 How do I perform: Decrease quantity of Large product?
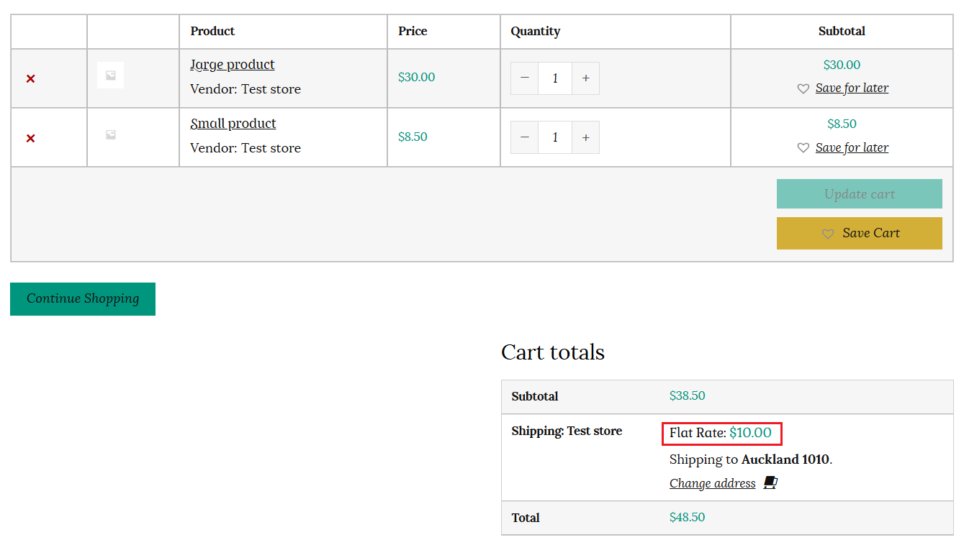(524, 78)
